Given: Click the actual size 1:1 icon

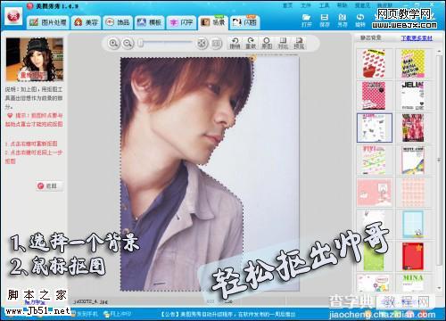Looking at the screenshot, I should point(217,44).
